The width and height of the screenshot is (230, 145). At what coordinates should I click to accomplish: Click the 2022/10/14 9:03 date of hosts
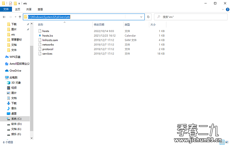(104, 31)
